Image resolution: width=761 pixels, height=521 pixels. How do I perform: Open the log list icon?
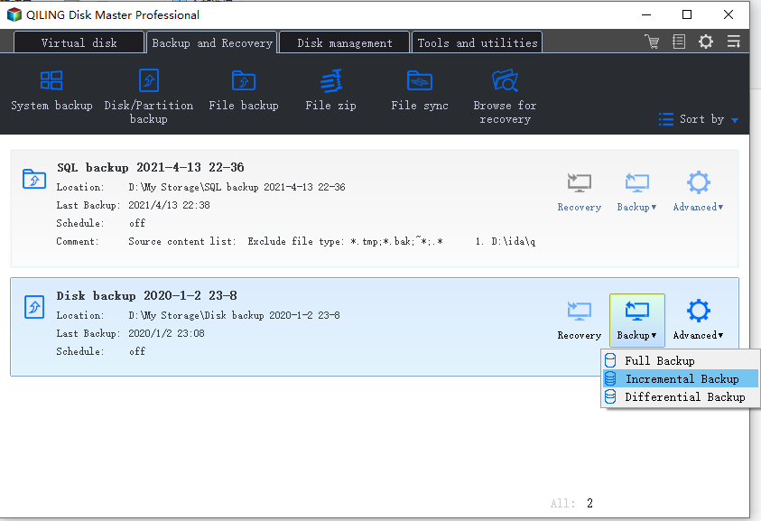pyautogui.click(x=679, y=42)
